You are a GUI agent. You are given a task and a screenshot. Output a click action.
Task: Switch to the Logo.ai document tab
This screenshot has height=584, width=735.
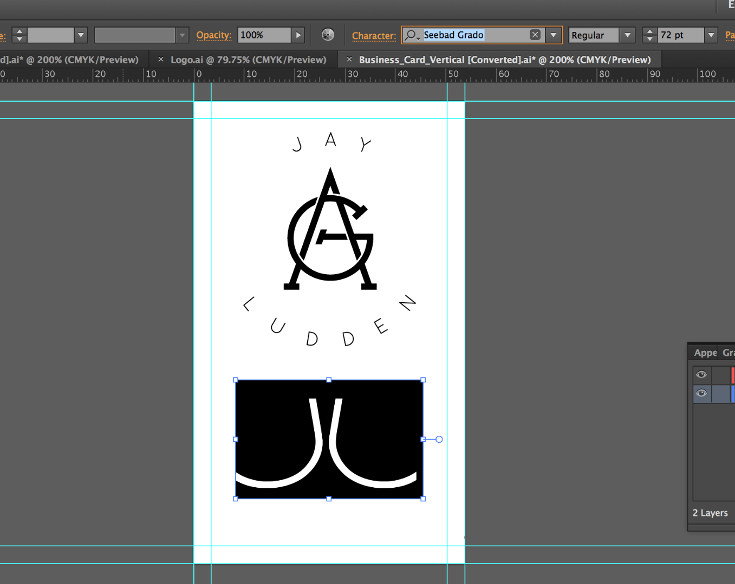(249, 59)
